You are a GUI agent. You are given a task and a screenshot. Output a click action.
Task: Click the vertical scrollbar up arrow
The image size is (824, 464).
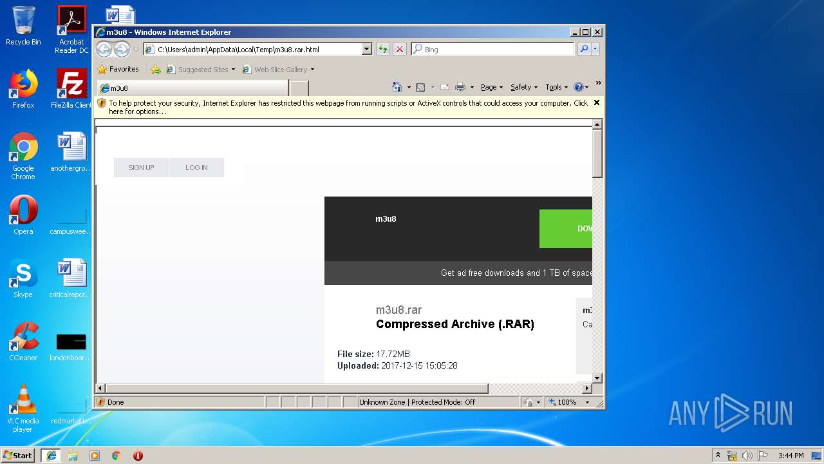(x=597, y=124)
